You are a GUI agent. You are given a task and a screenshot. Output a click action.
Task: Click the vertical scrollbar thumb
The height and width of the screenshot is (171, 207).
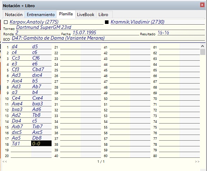tap(203, 52)
